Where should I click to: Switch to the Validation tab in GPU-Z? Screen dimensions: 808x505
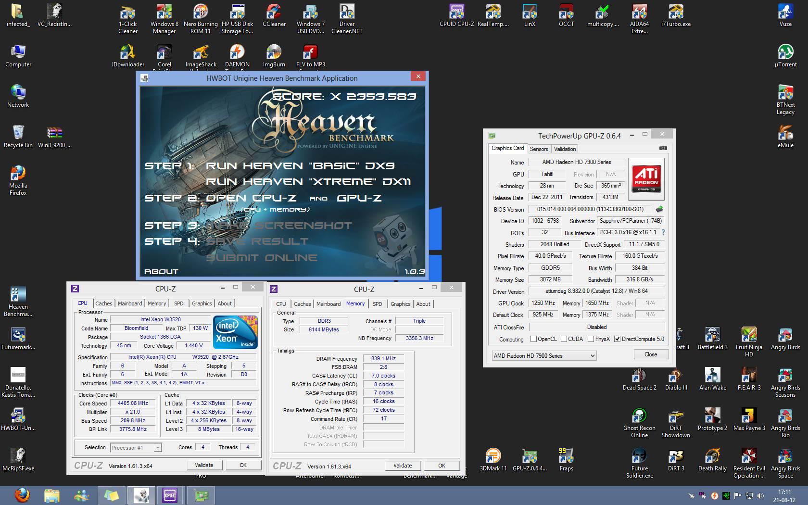click(565, 149)
